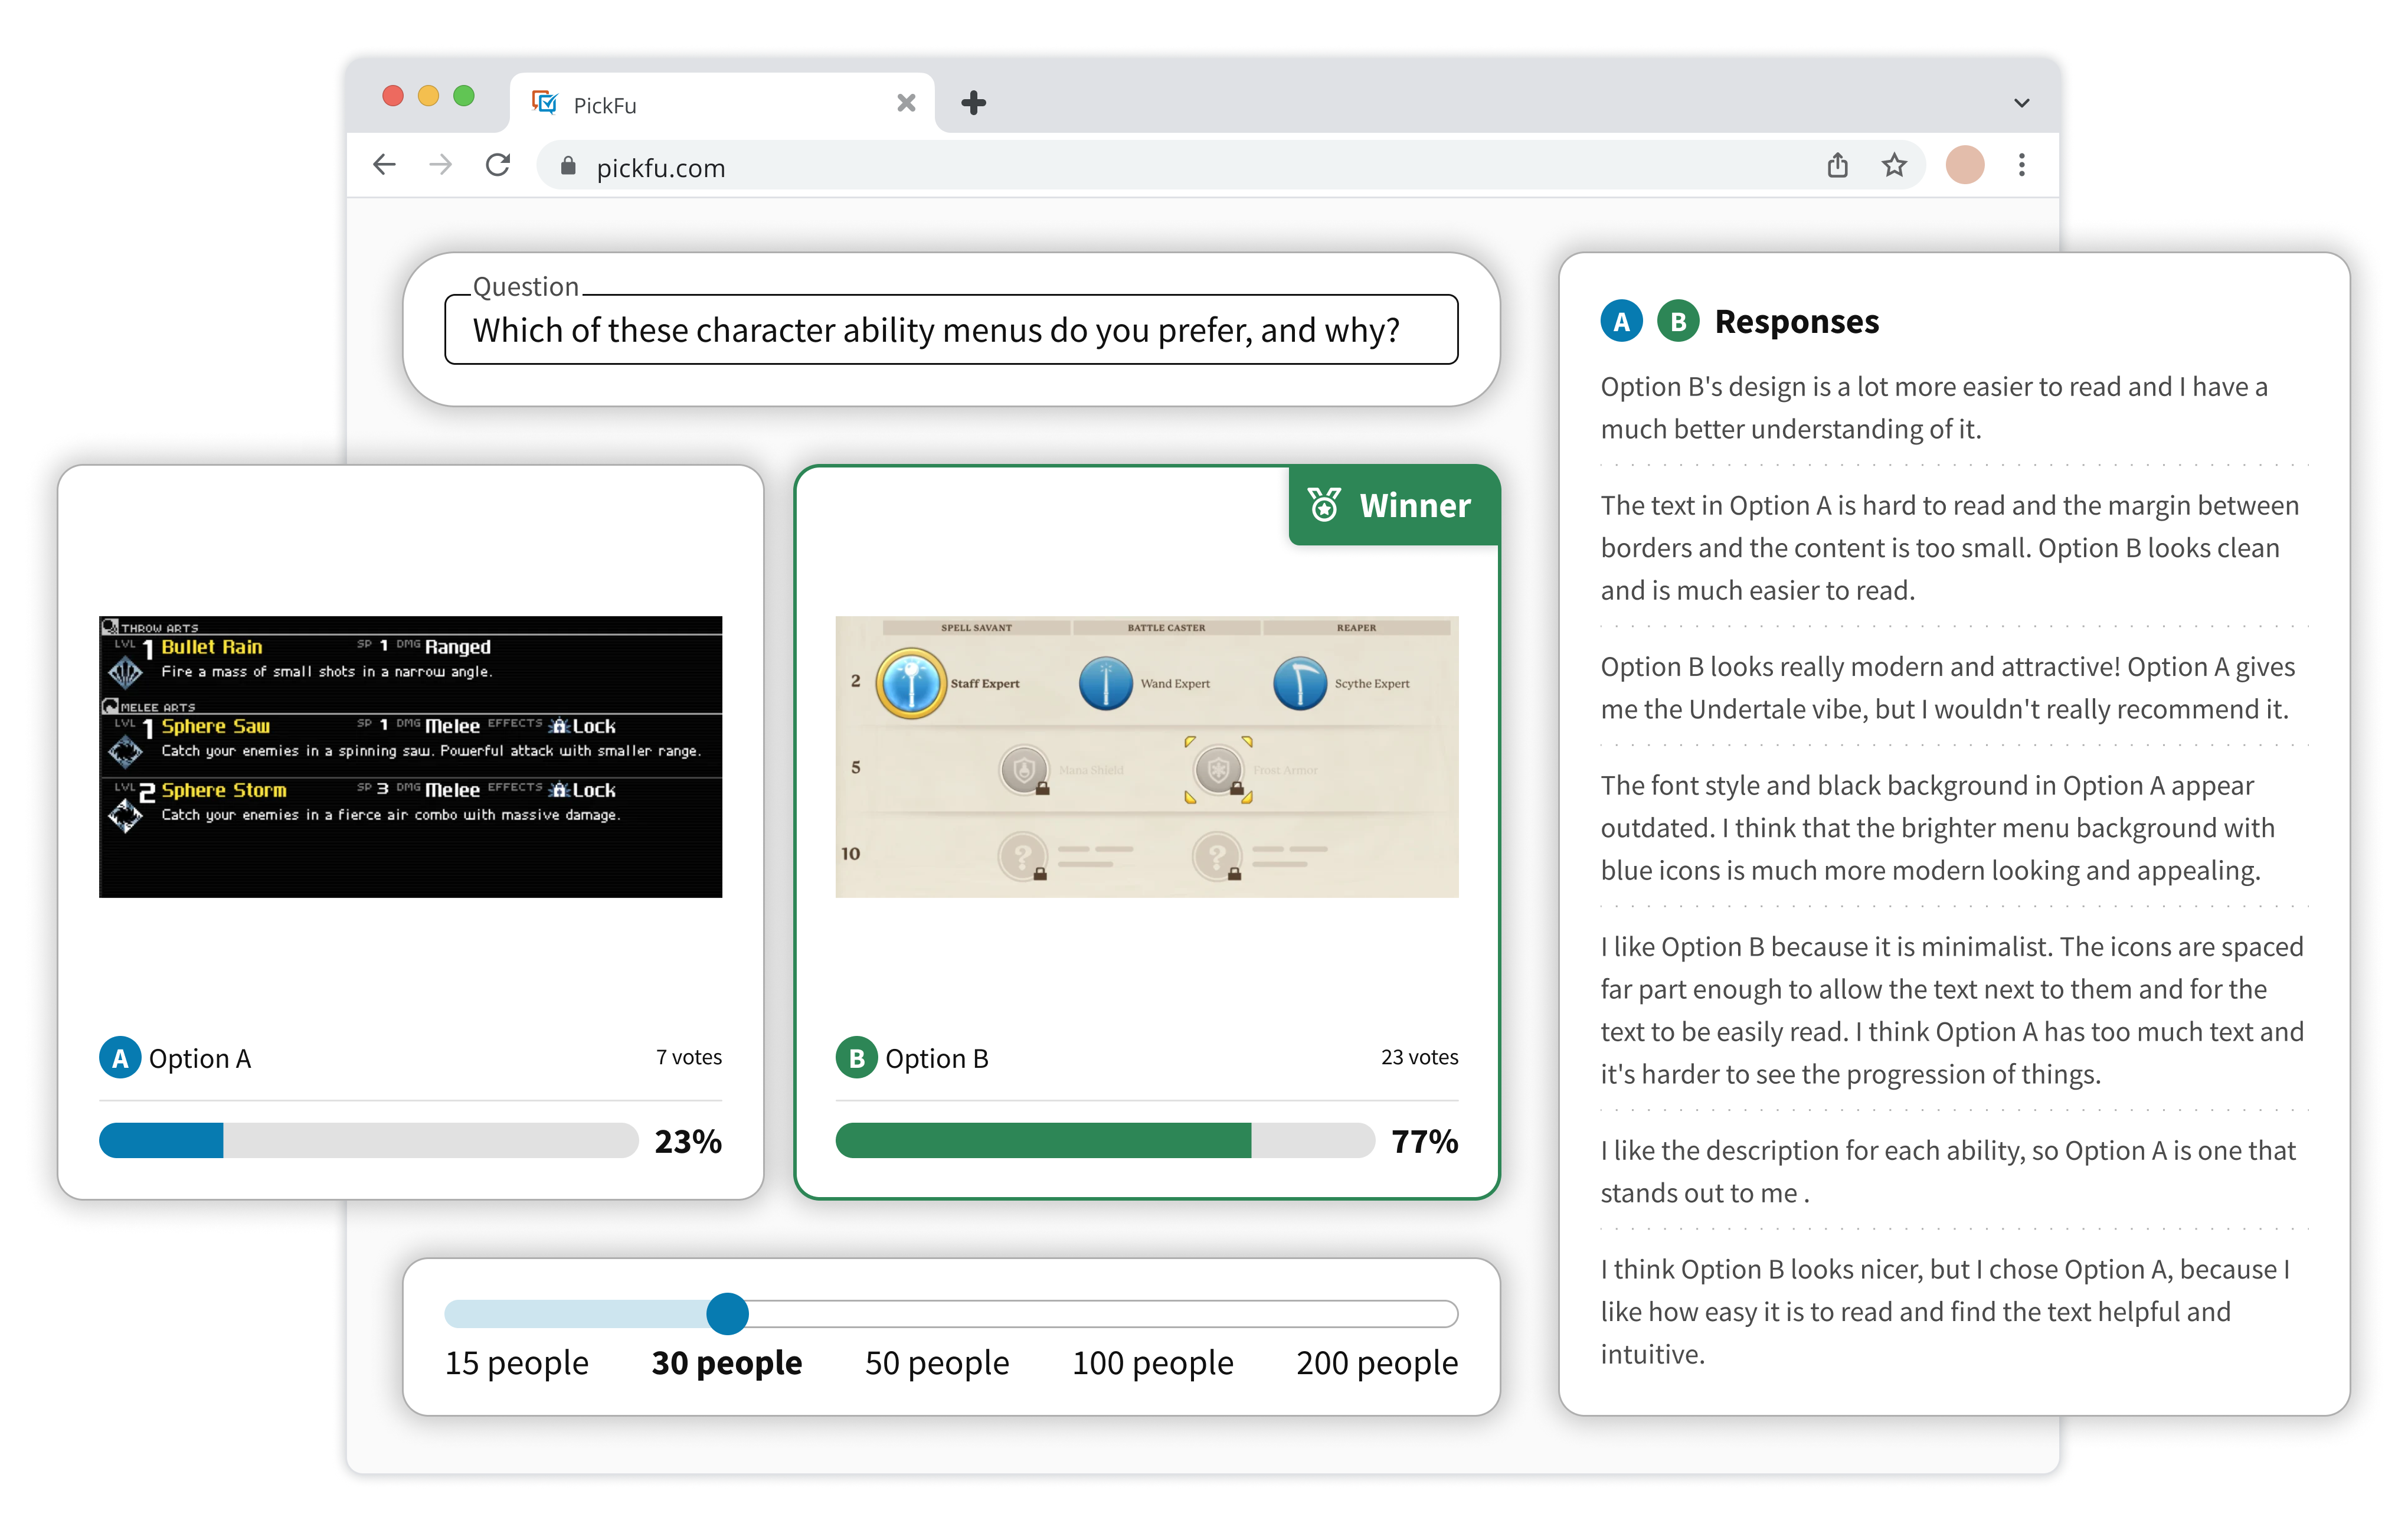Close the PickFu tab
Screen dimensions: 2408x1530
pyautogui.click(x=906, y=103)
